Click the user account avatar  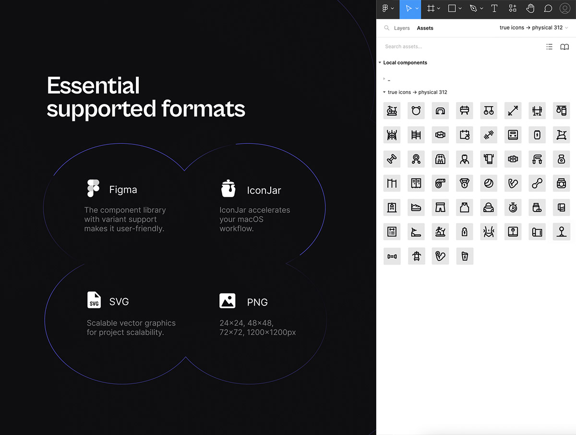click(x=564, y=9)
